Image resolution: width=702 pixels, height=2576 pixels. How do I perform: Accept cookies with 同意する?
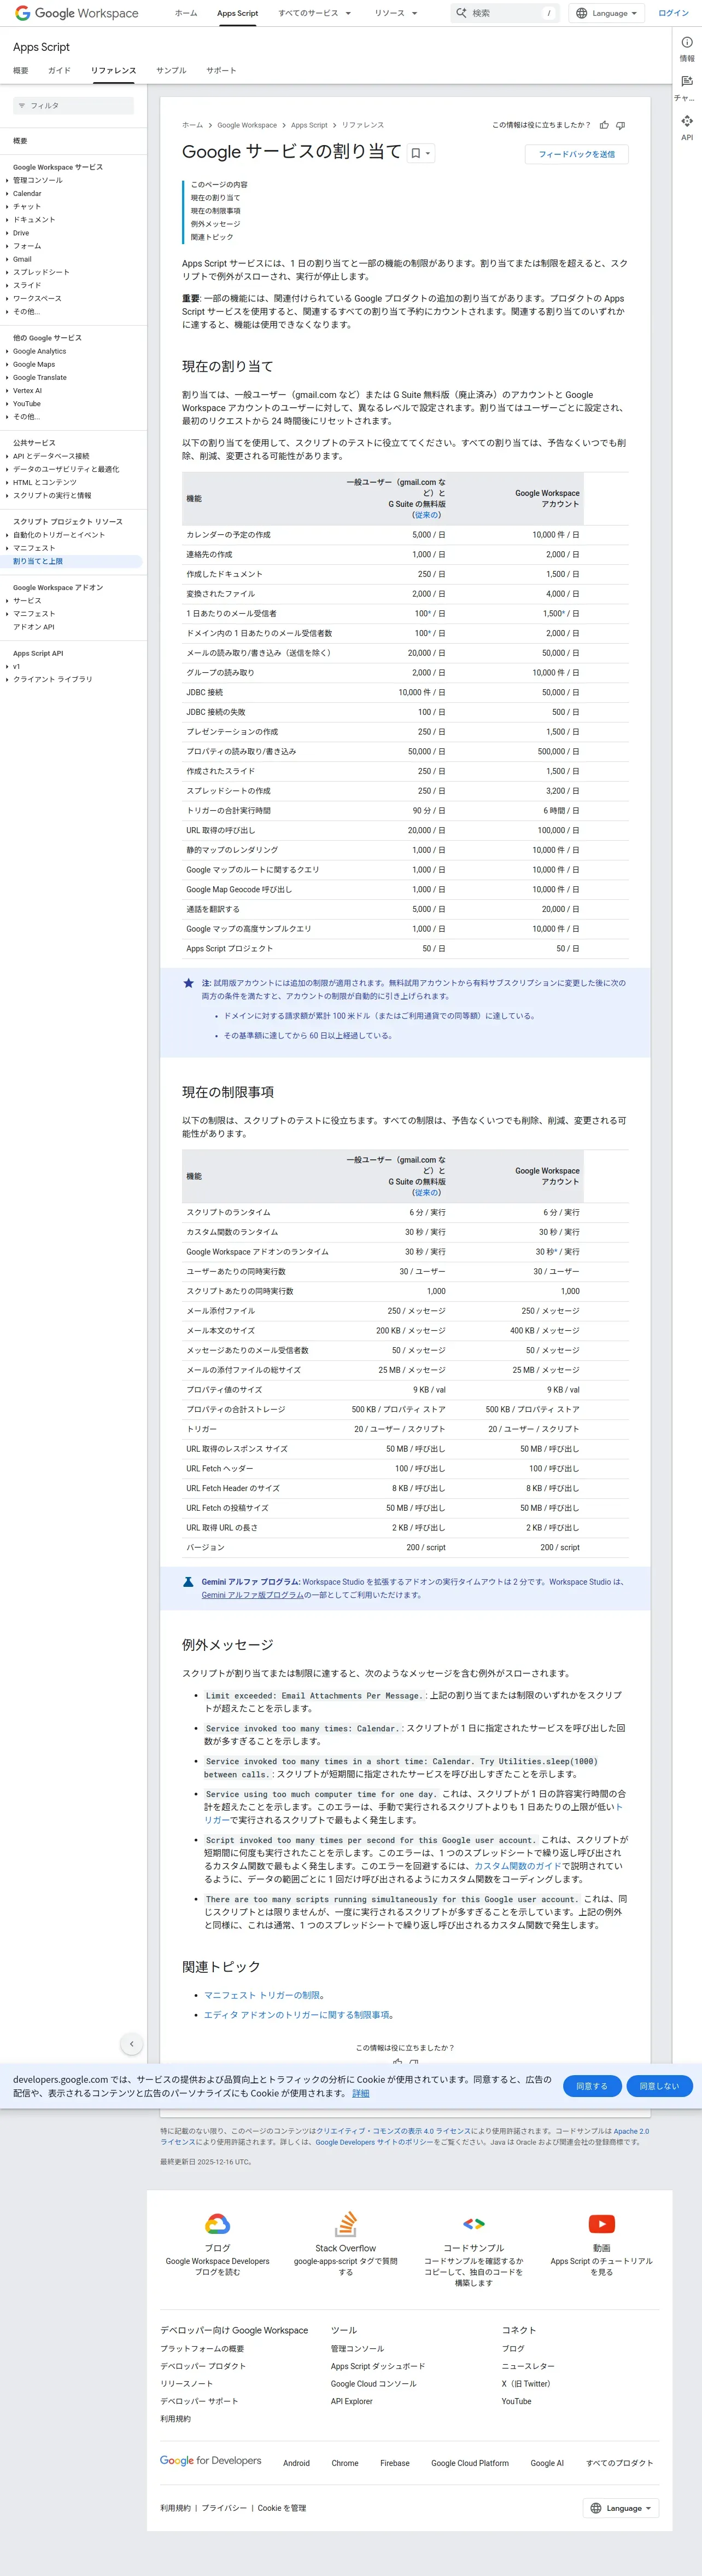point(592,2086)
